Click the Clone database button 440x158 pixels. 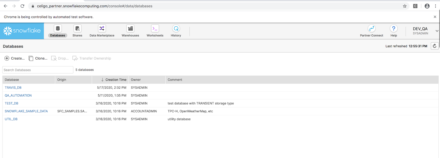[38, 58]
